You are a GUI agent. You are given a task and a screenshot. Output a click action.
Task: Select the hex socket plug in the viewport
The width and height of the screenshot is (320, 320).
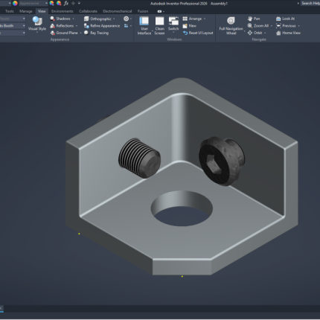tap(222, 161)
